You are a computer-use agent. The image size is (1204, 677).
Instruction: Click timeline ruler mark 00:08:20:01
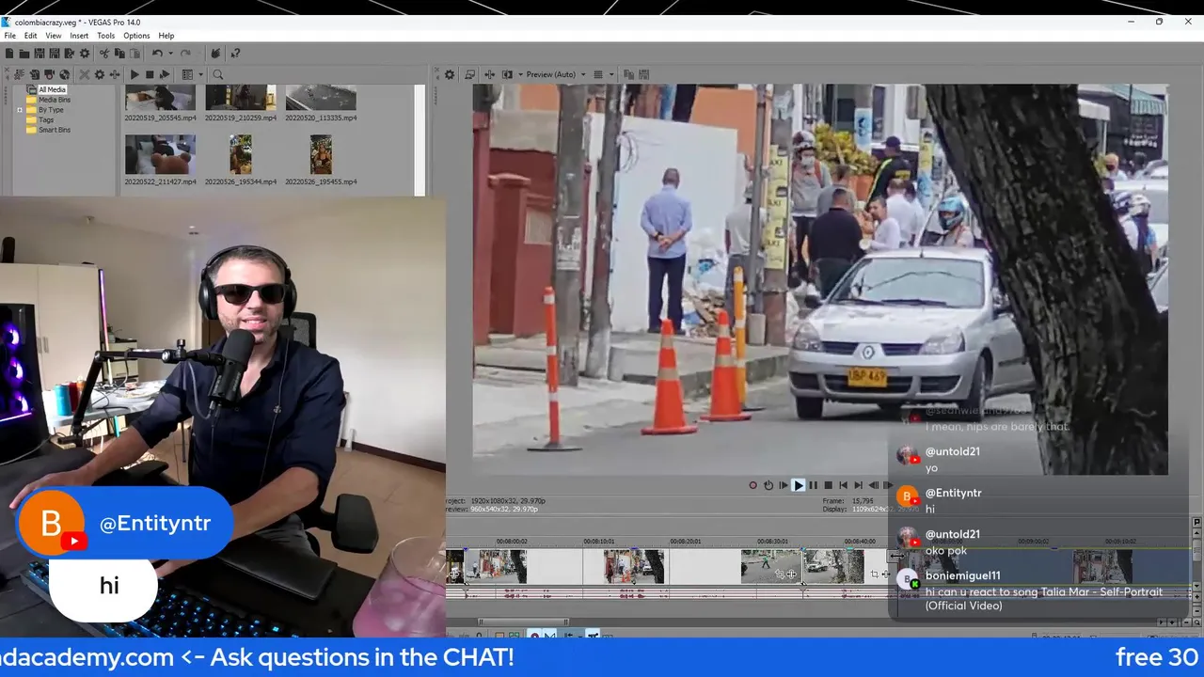(x=686, y=542)
